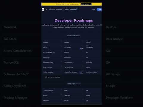Open the PostgreSQL roadmap card
This screenshot has height=107, width=143.
(52, 57)
